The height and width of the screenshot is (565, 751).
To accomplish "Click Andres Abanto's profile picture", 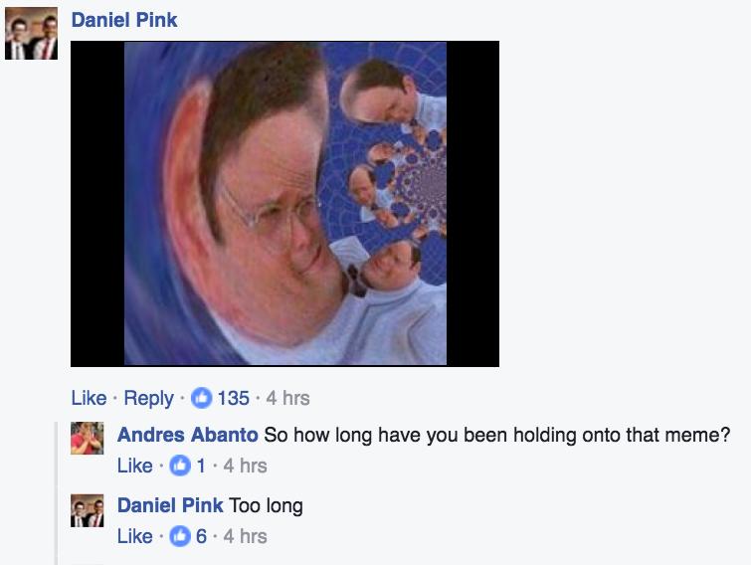I will pos(87,438).
